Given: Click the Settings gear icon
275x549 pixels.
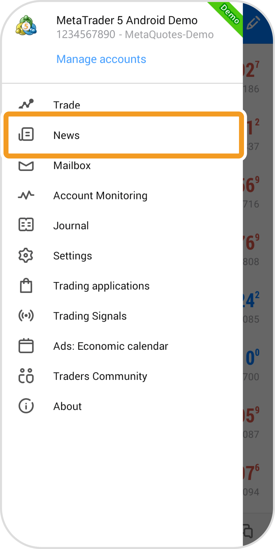Looking at the screenshot, I should [x=26, y=255].
